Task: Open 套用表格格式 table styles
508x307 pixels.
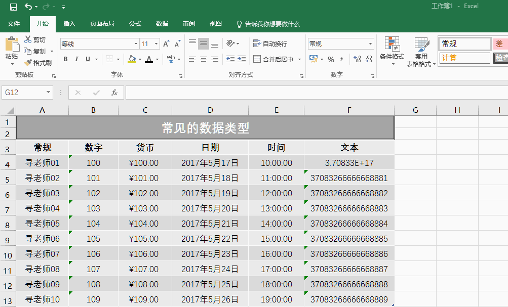Action: (421, 51)
